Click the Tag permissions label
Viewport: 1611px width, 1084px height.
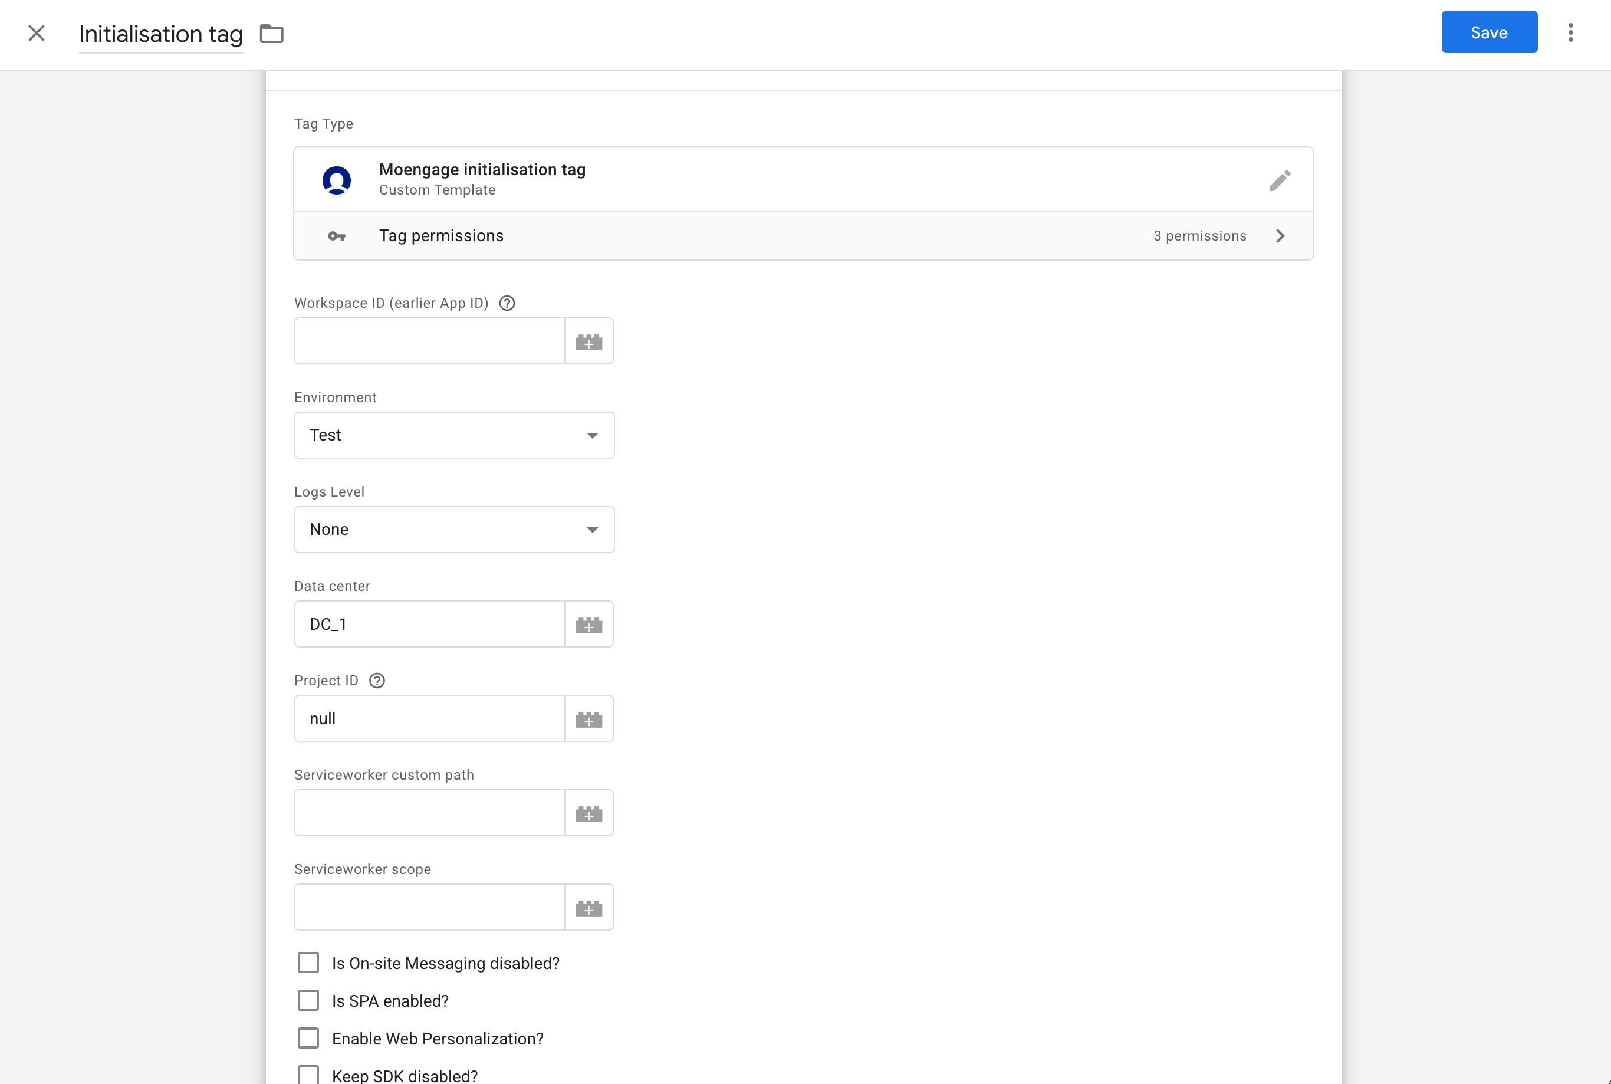(441, 236)
